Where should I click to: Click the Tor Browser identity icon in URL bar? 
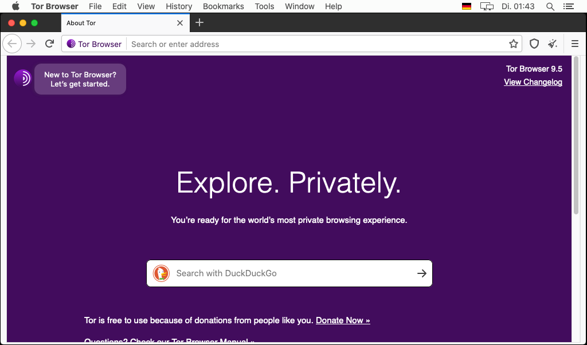71,44
